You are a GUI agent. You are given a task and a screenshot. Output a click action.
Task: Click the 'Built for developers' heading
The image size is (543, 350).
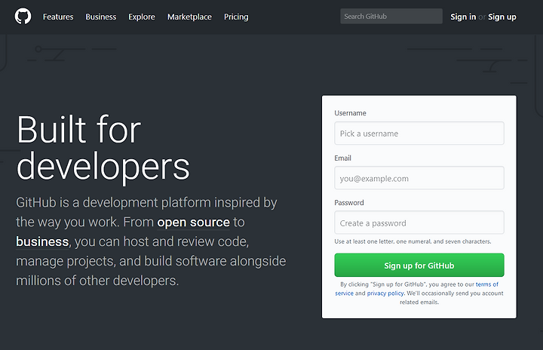[103, 148]
